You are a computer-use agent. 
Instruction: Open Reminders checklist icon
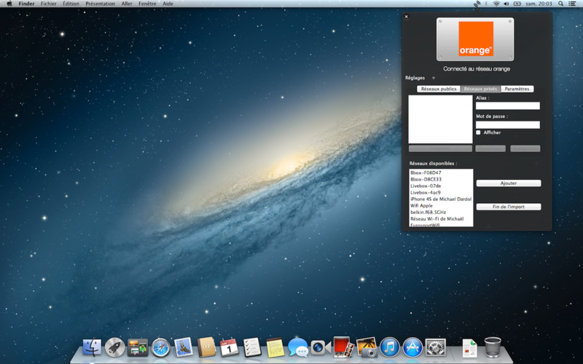point(252,347)
